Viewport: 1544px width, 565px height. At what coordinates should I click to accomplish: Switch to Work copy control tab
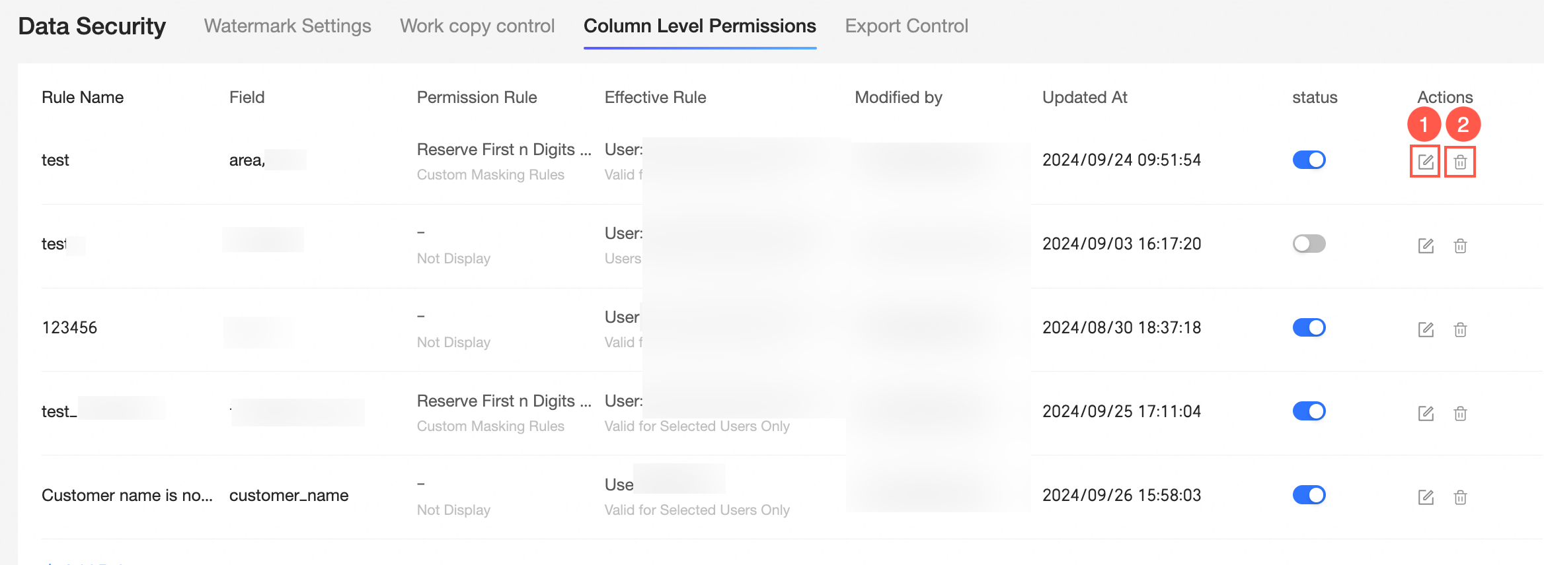[477, 26]
